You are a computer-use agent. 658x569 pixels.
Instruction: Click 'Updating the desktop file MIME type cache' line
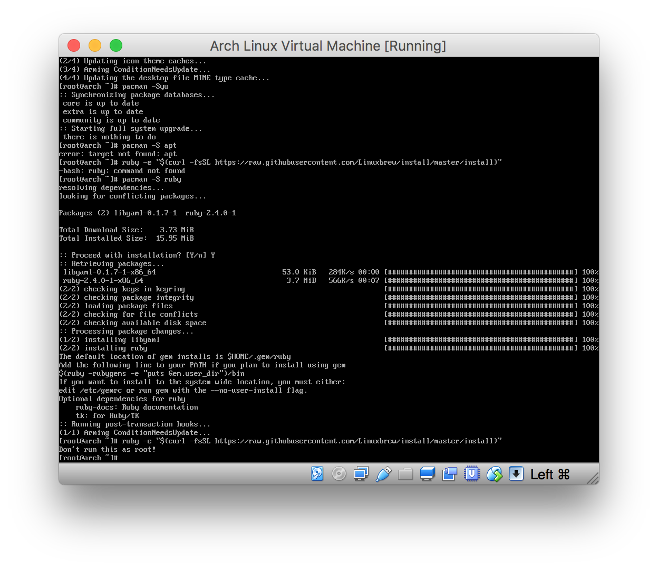[164, 78]
